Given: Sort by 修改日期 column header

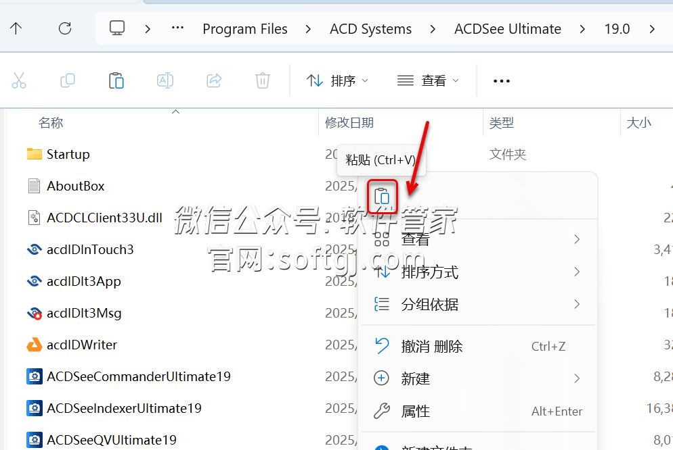Looking at the screenshot, I should (349, 123).
